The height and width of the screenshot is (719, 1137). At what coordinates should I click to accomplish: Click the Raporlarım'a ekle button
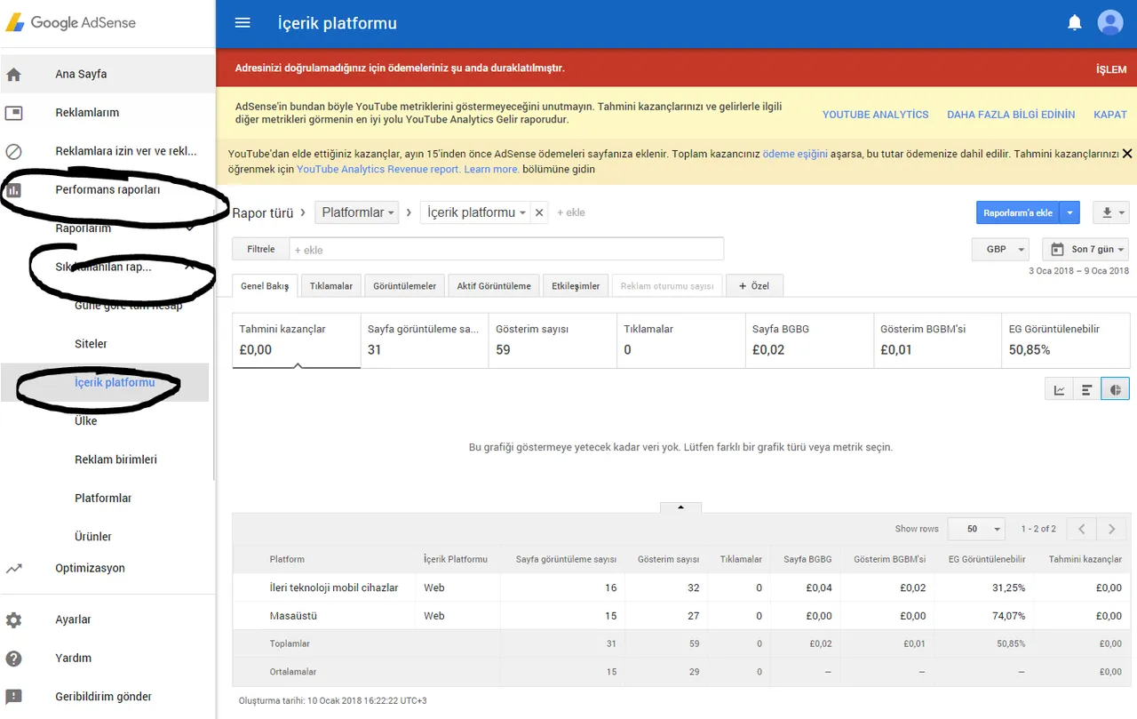1018,212
